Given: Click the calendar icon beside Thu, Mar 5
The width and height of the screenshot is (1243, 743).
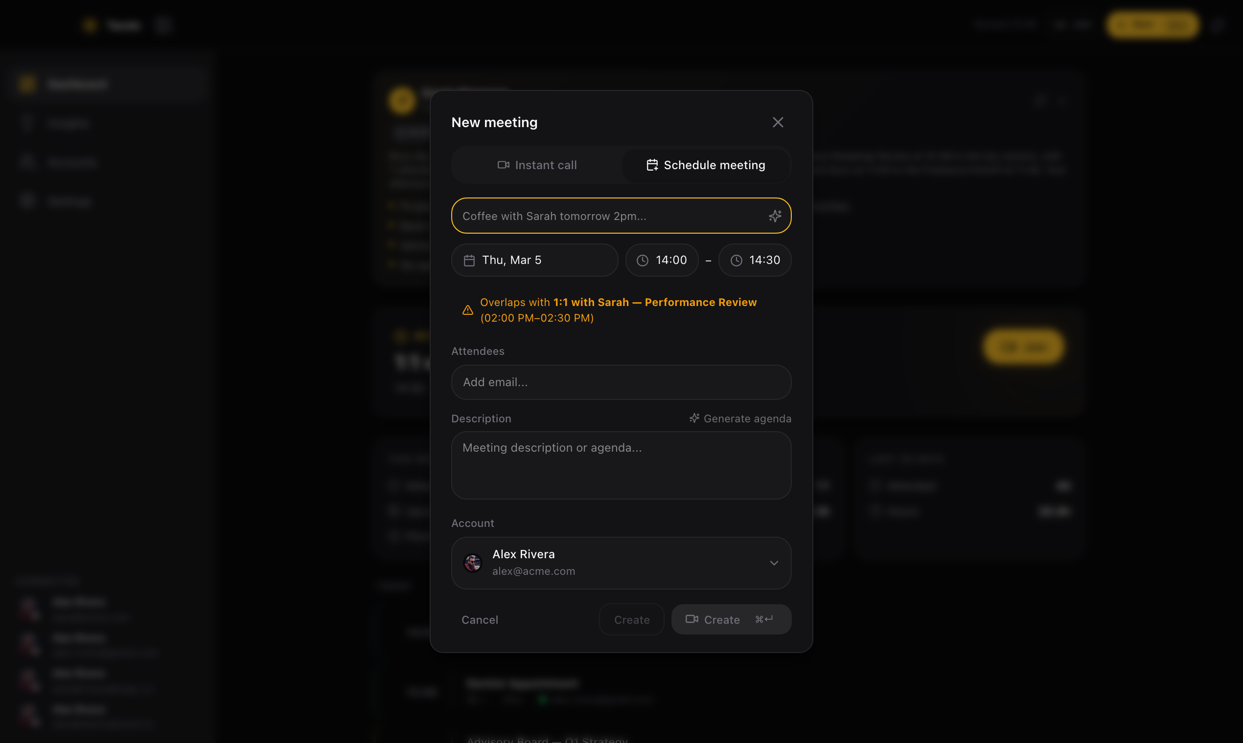Looking at the screenshot, I should pos(469,260).
